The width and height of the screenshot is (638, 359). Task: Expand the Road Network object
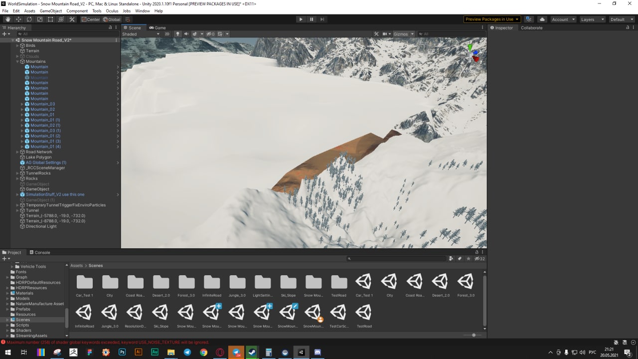(x=17, y=152)
